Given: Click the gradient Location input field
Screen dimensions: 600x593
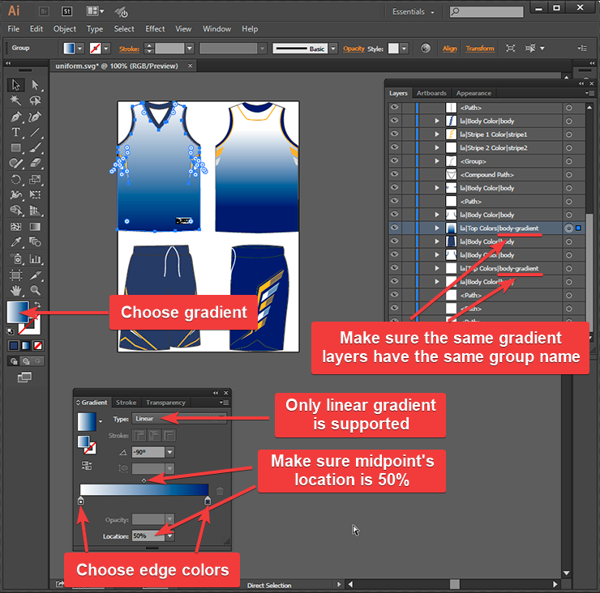Looking at the screenshot, I should [x=141, y=535].
